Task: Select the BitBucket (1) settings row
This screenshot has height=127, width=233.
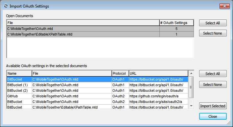Action: point(98,85)
